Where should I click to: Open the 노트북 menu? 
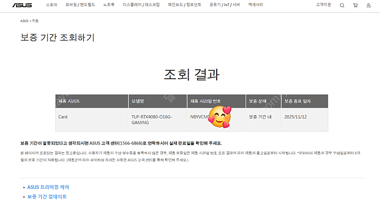point(109,5)
